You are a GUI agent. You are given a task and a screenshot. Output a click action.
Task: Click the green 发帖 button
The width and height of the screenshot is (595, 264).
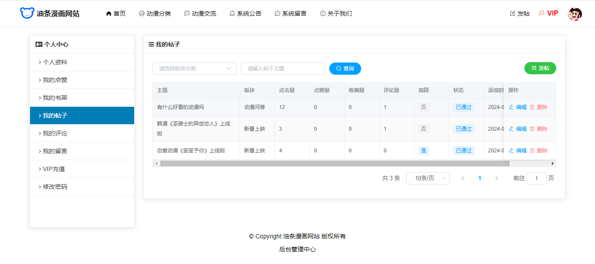pyautogui.click(x=540, y=68)
